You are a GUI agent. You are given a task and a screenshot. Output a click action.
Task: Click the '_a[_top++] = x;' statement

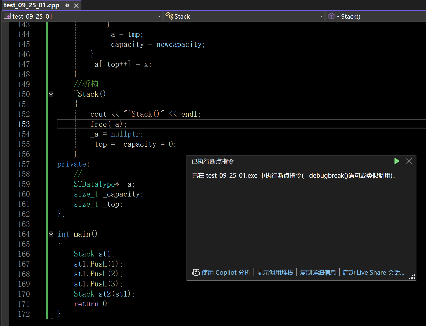[x=121, y=64]
